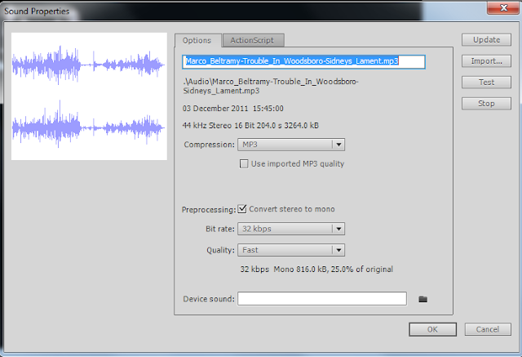Enable Use imported MP3 quality checkbox
The height and width of the screenshot is (357, 522).
pos(244,163)
